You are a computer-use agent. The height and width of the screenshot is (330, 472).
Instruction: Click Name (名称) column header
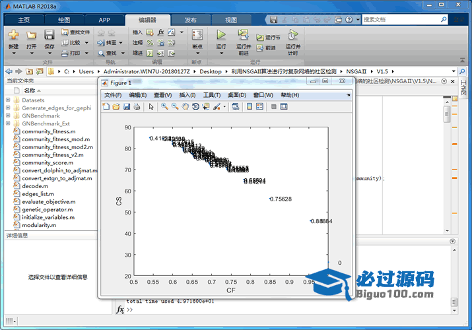pos(30,90)
